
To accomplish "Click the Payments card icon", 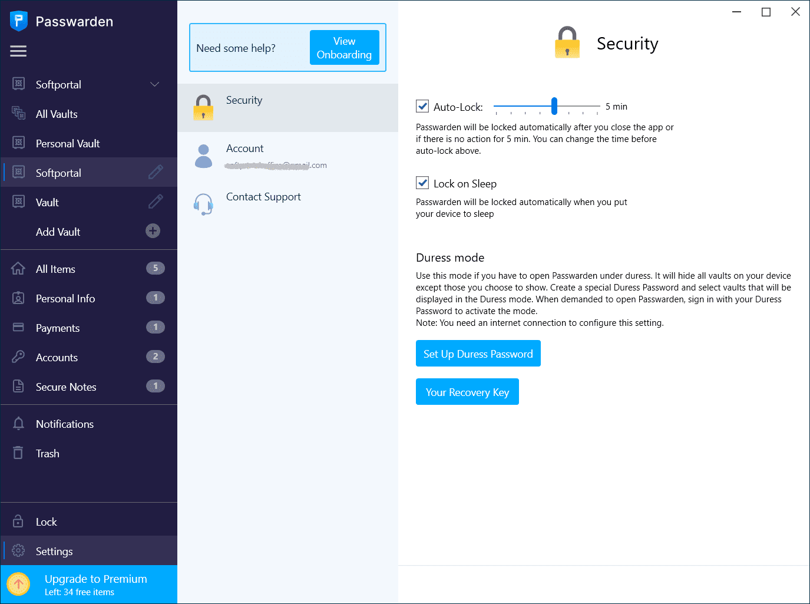I will tap(18, 327).
